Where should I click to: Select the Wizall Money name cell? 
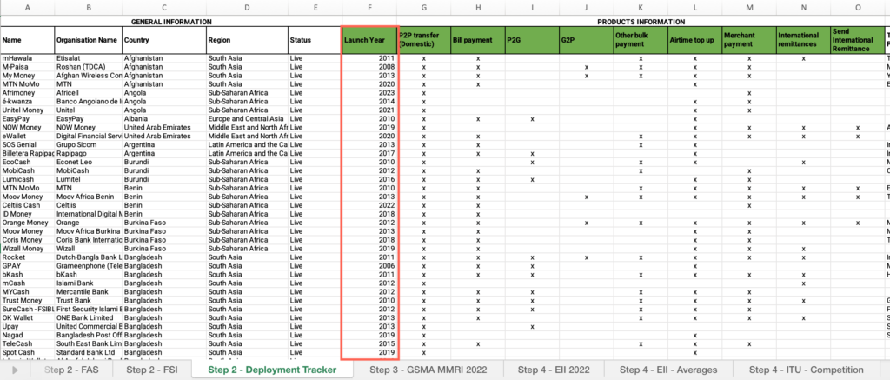click(x=27, y=249)
